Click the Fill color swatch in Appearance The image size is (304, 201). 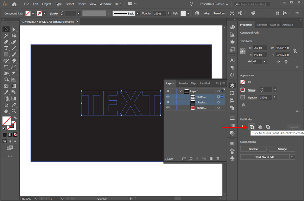coord(243,82)
